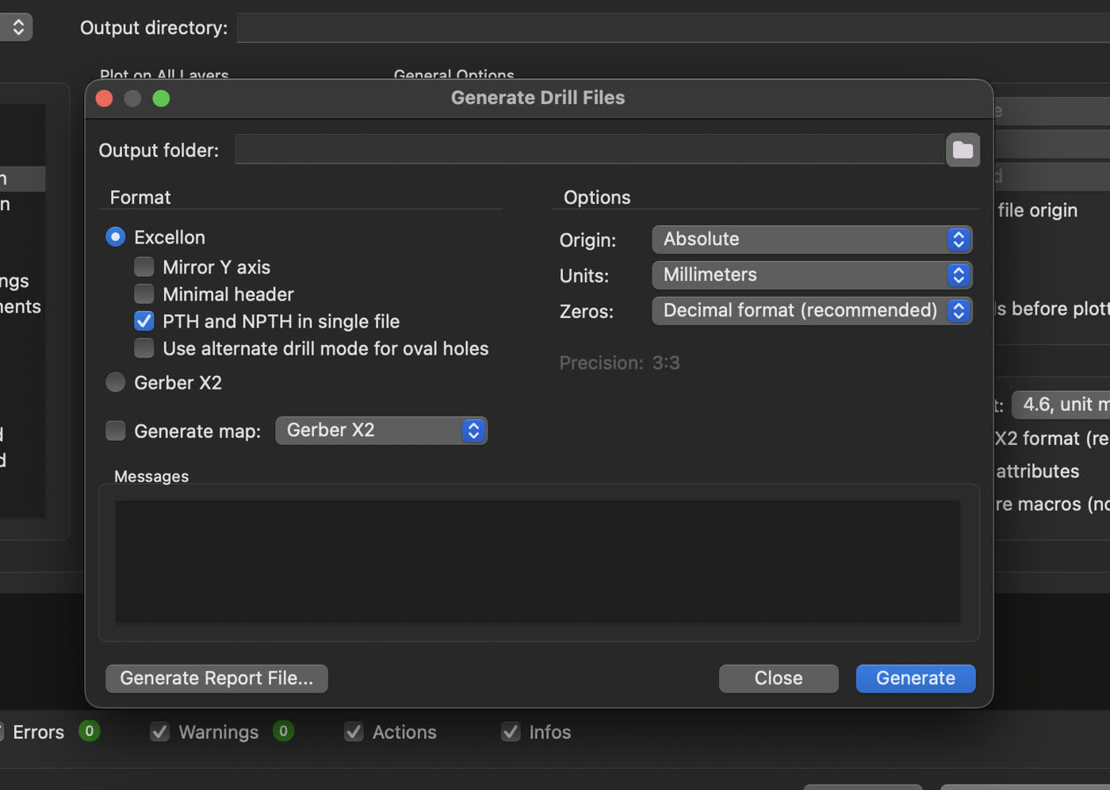This screenshot has height=790, width=1110.
Task: Click the Output directory field at top
Action: pos(674,27)
